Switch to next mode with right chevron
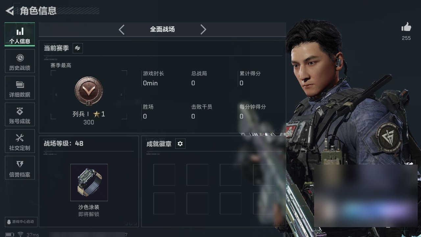The width and height of the screenshot is (421, 237). point(203,30)
